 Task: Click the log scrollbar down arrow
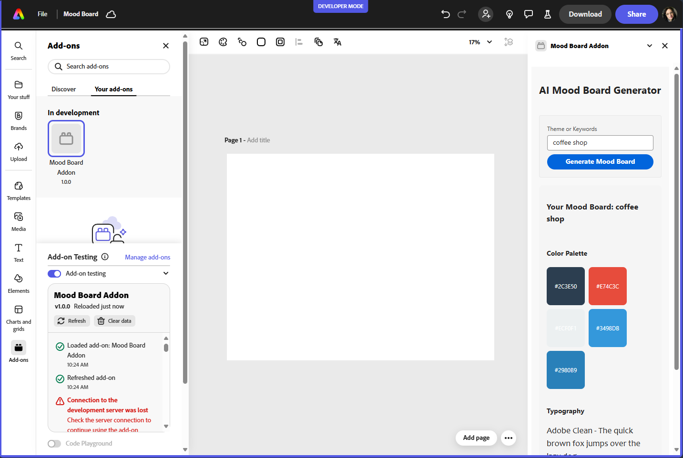pyautogui.click(x=166, y=427)
